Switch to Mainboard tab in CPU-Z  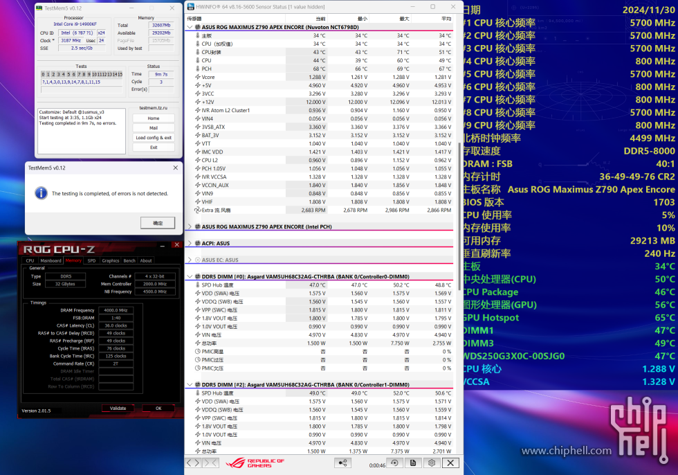tap(51, 260)
